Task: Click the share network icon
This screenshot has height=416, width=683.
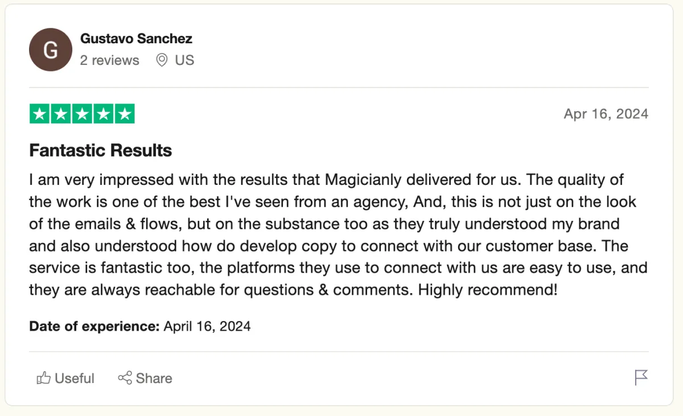Action: pos(125,378)
